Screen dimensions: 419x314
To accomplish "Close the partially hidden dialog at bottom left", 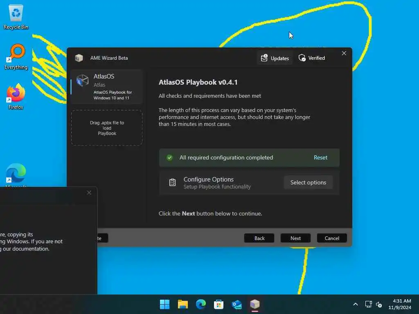I will [x=89, y=193].
